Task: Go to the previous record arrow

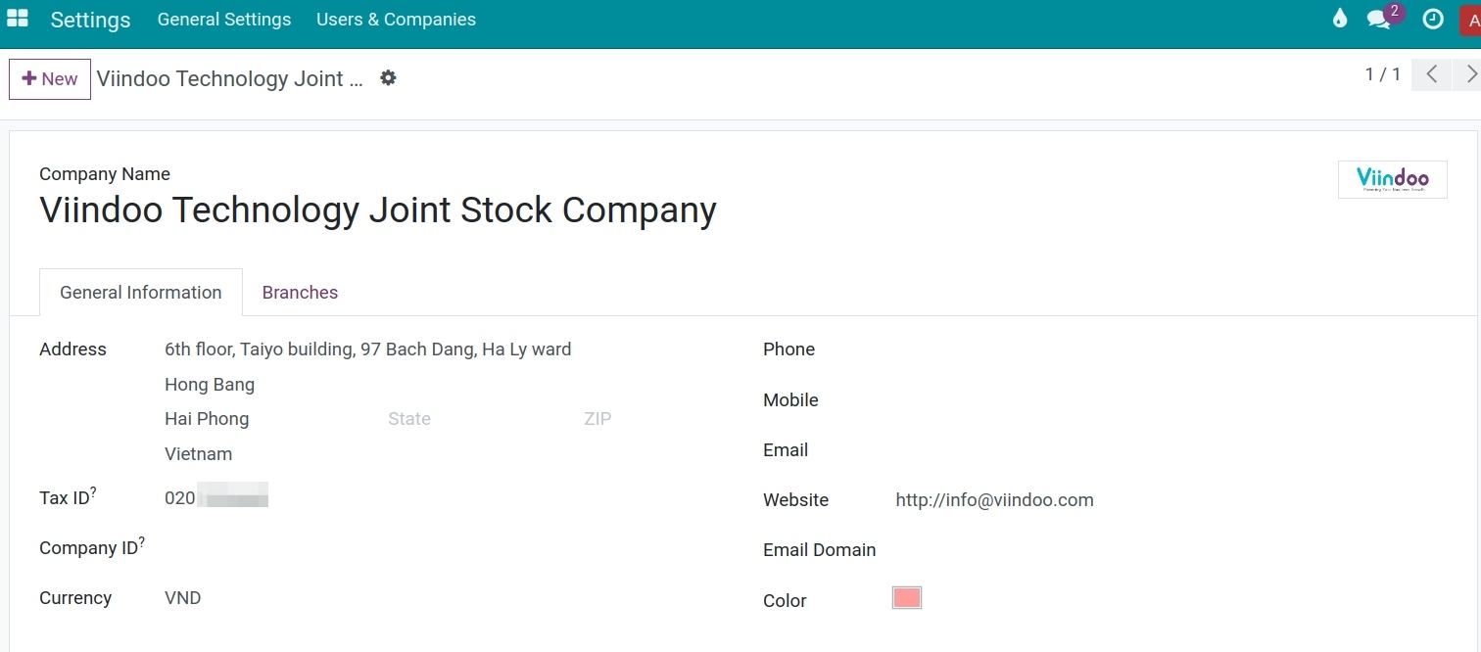Action: [1431, 74]
